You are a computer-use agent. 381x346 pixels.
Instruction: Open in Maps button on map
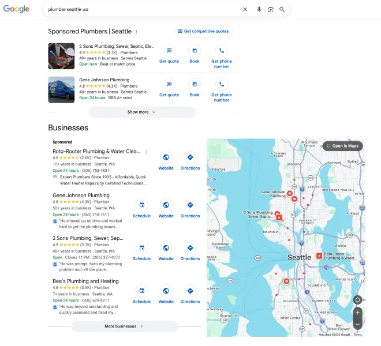[343, 146]
